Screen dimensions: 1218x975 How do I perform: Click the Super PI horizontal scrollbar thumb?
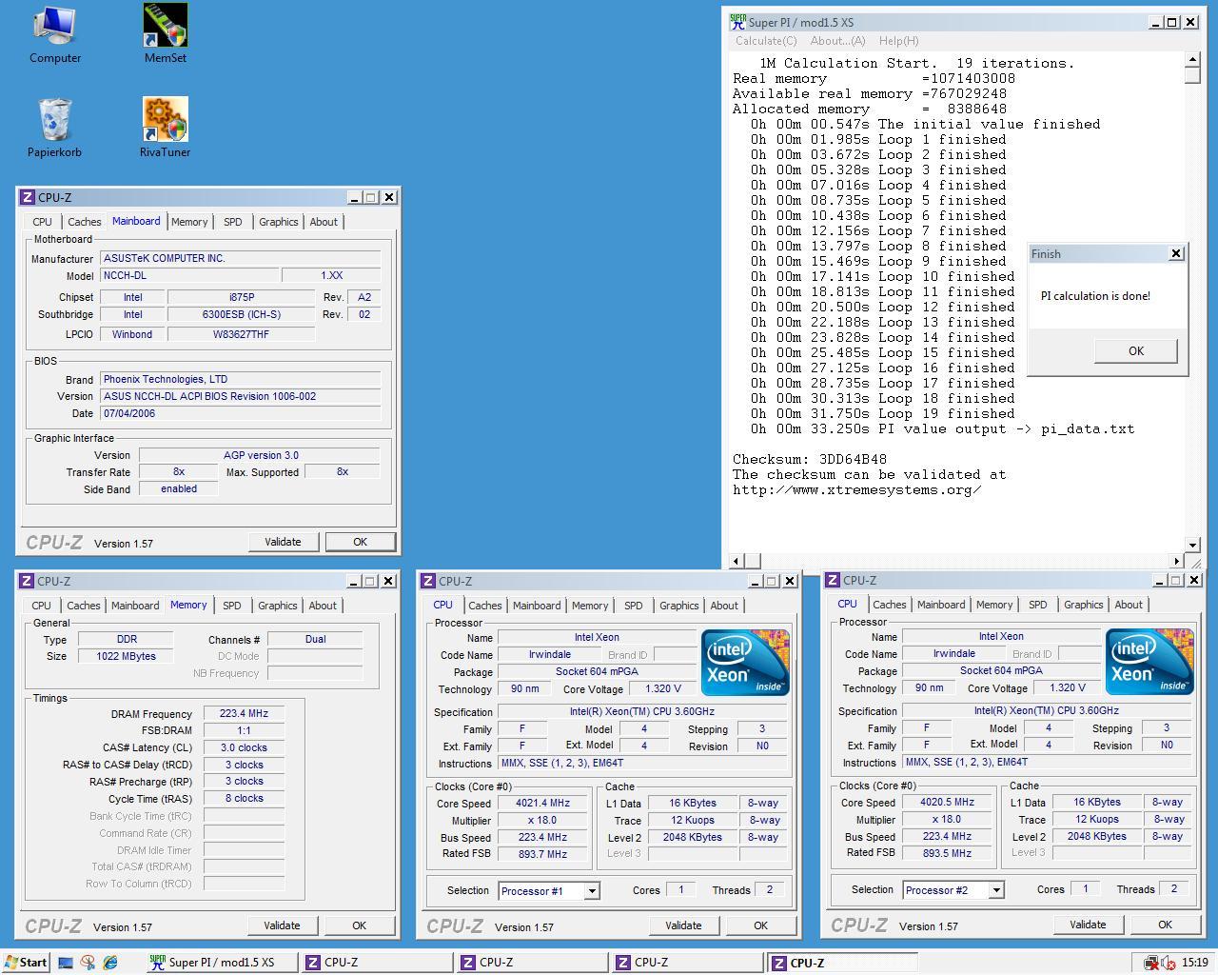tap(753, 561)
